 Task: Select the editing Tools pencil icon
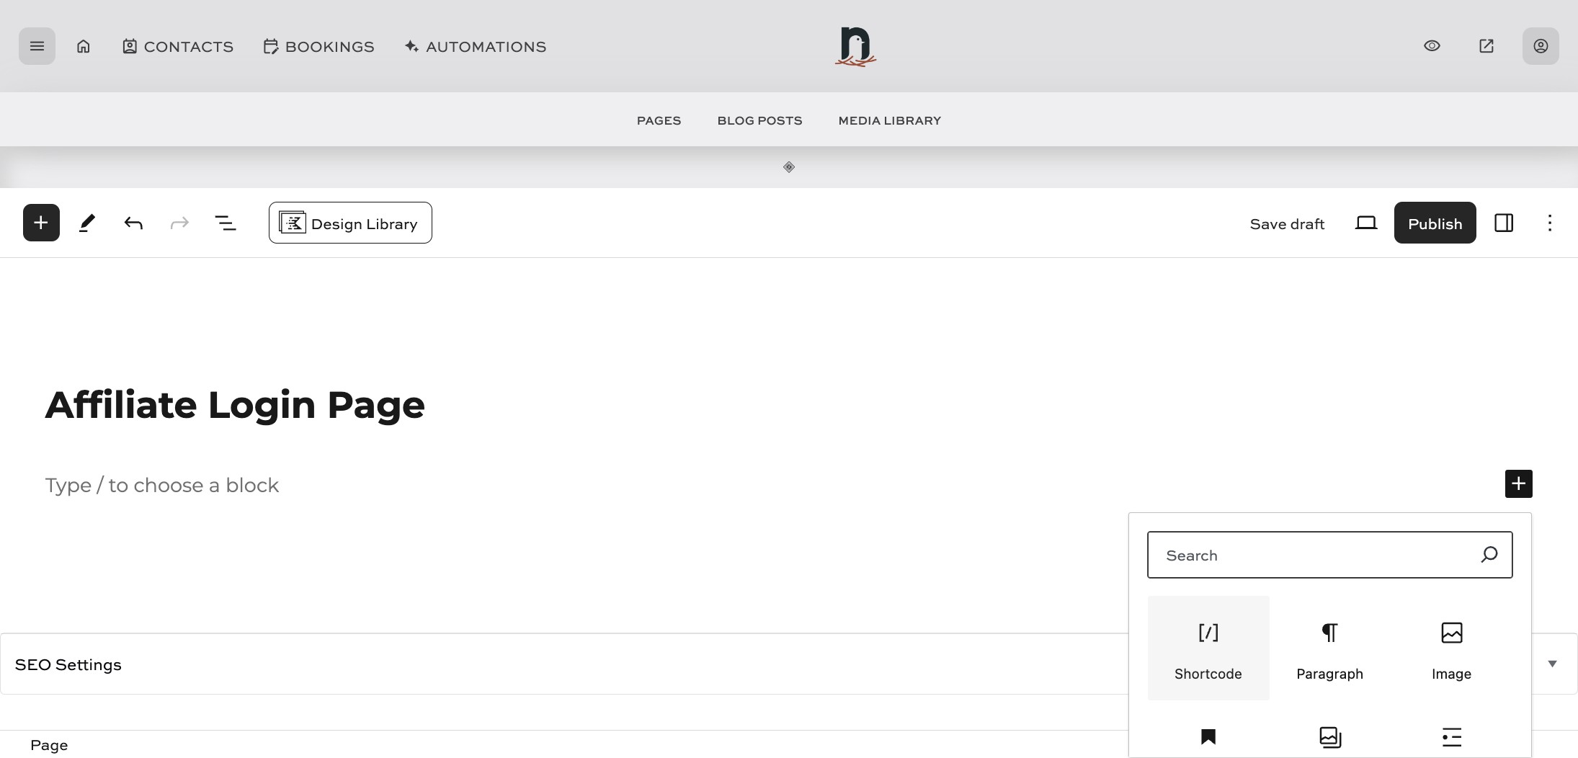click(x=86, y=223)
